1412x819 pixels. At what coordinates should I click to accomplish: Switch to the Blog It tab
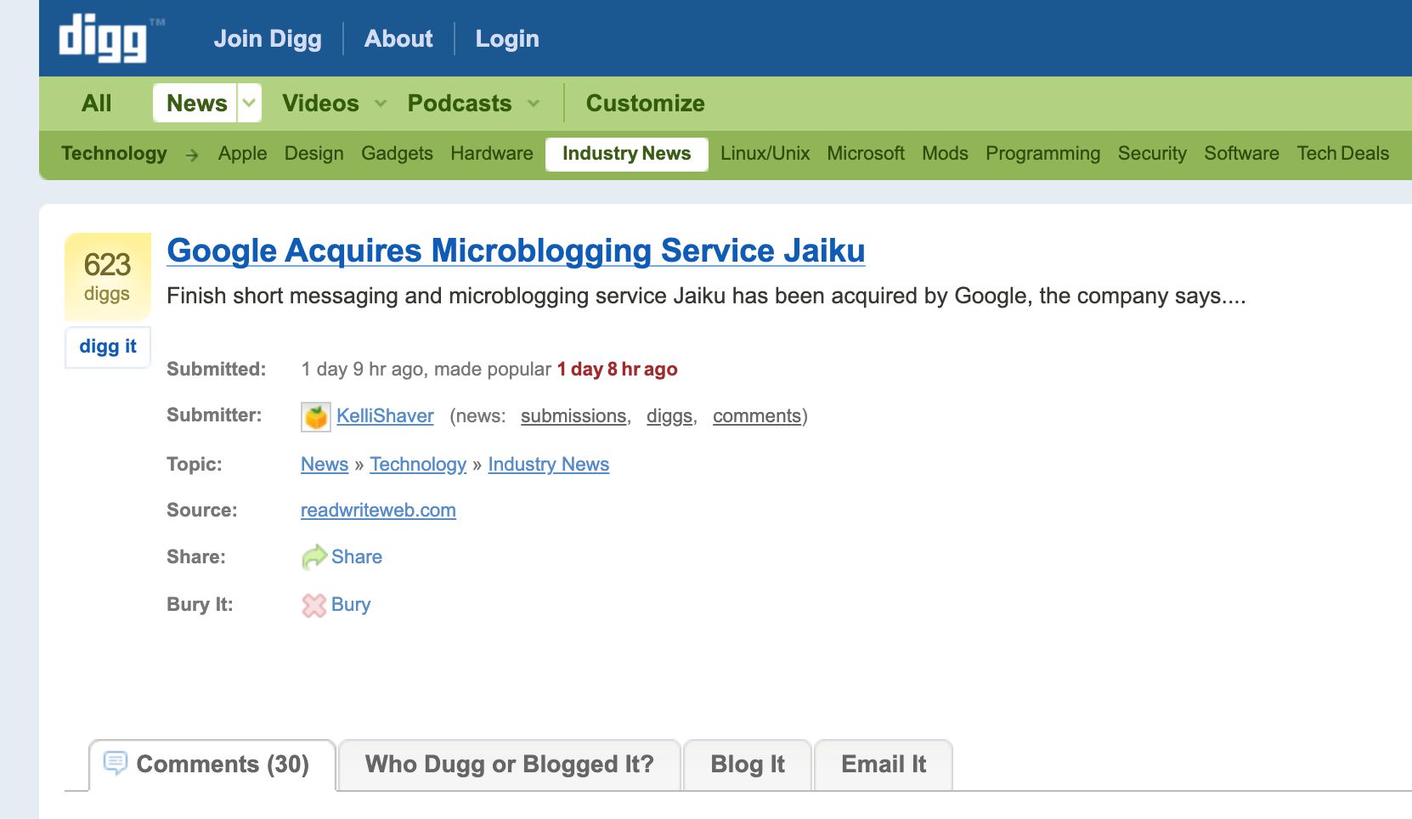tap(748, 765)
